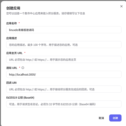The height and width of the screenshot is (126, 126).
Task: Click the info icon next to 通知 URL
Action: click(23, 68)
